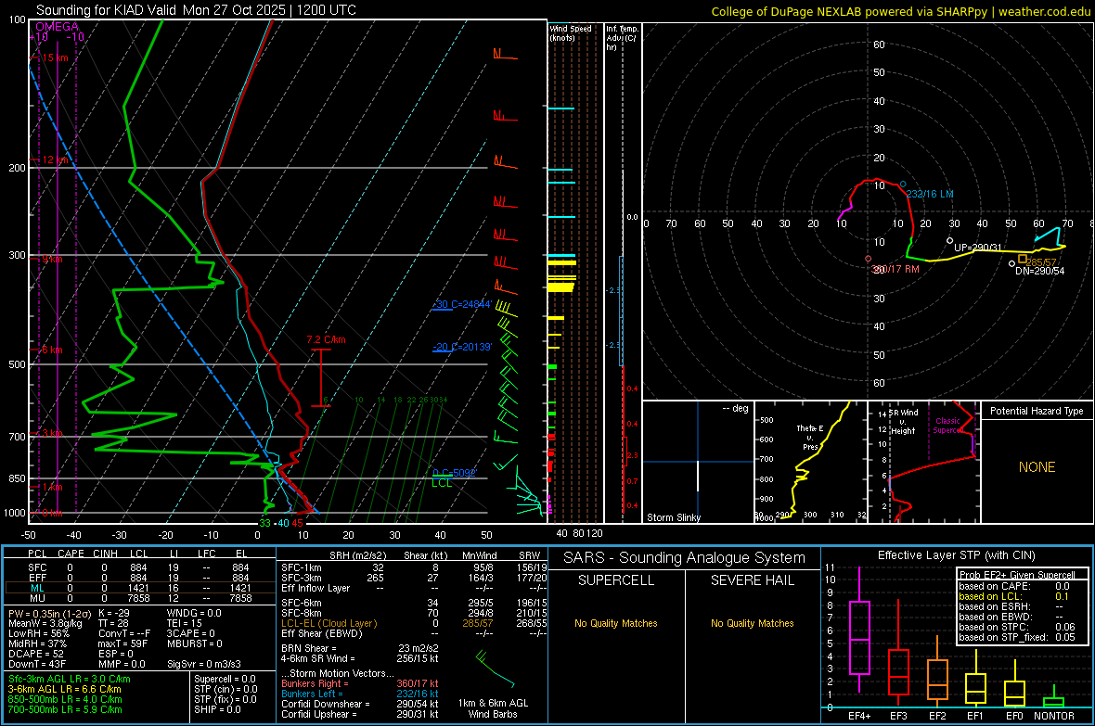The height and width of the screenshot is (726, 1095).
Task: Click the 'based on LCL:' probability row
Action: click(x=1014, y=597)
